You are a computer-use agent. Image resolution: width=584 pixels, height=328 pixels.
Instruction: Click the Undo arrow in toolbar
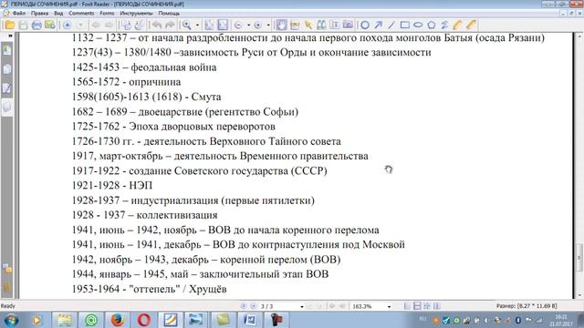pos(157,25)
